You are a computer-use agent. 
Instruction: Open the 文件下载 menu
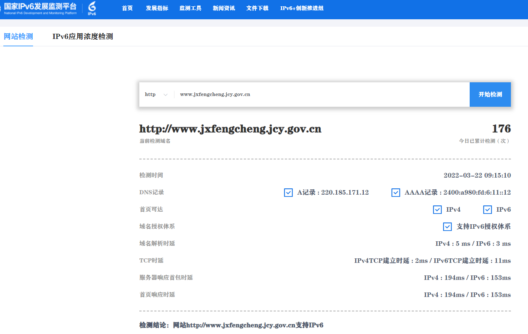[257, 8]
